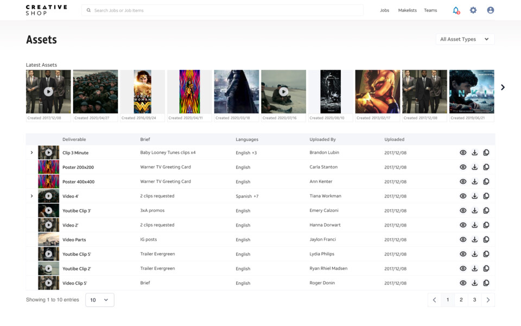
Task: Go to page 2
Action: point(461,300)
